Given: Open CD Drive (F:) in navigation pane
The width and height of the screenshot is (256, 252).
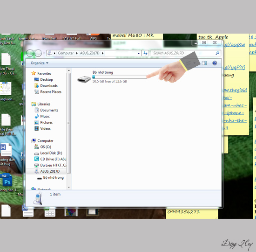Looking at the screenshot, I should 53,159.
